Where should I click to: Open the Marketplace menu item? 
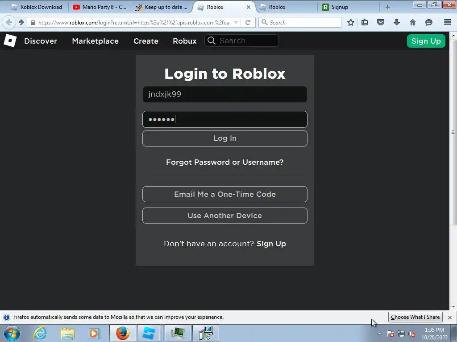(x=96, y=41)
